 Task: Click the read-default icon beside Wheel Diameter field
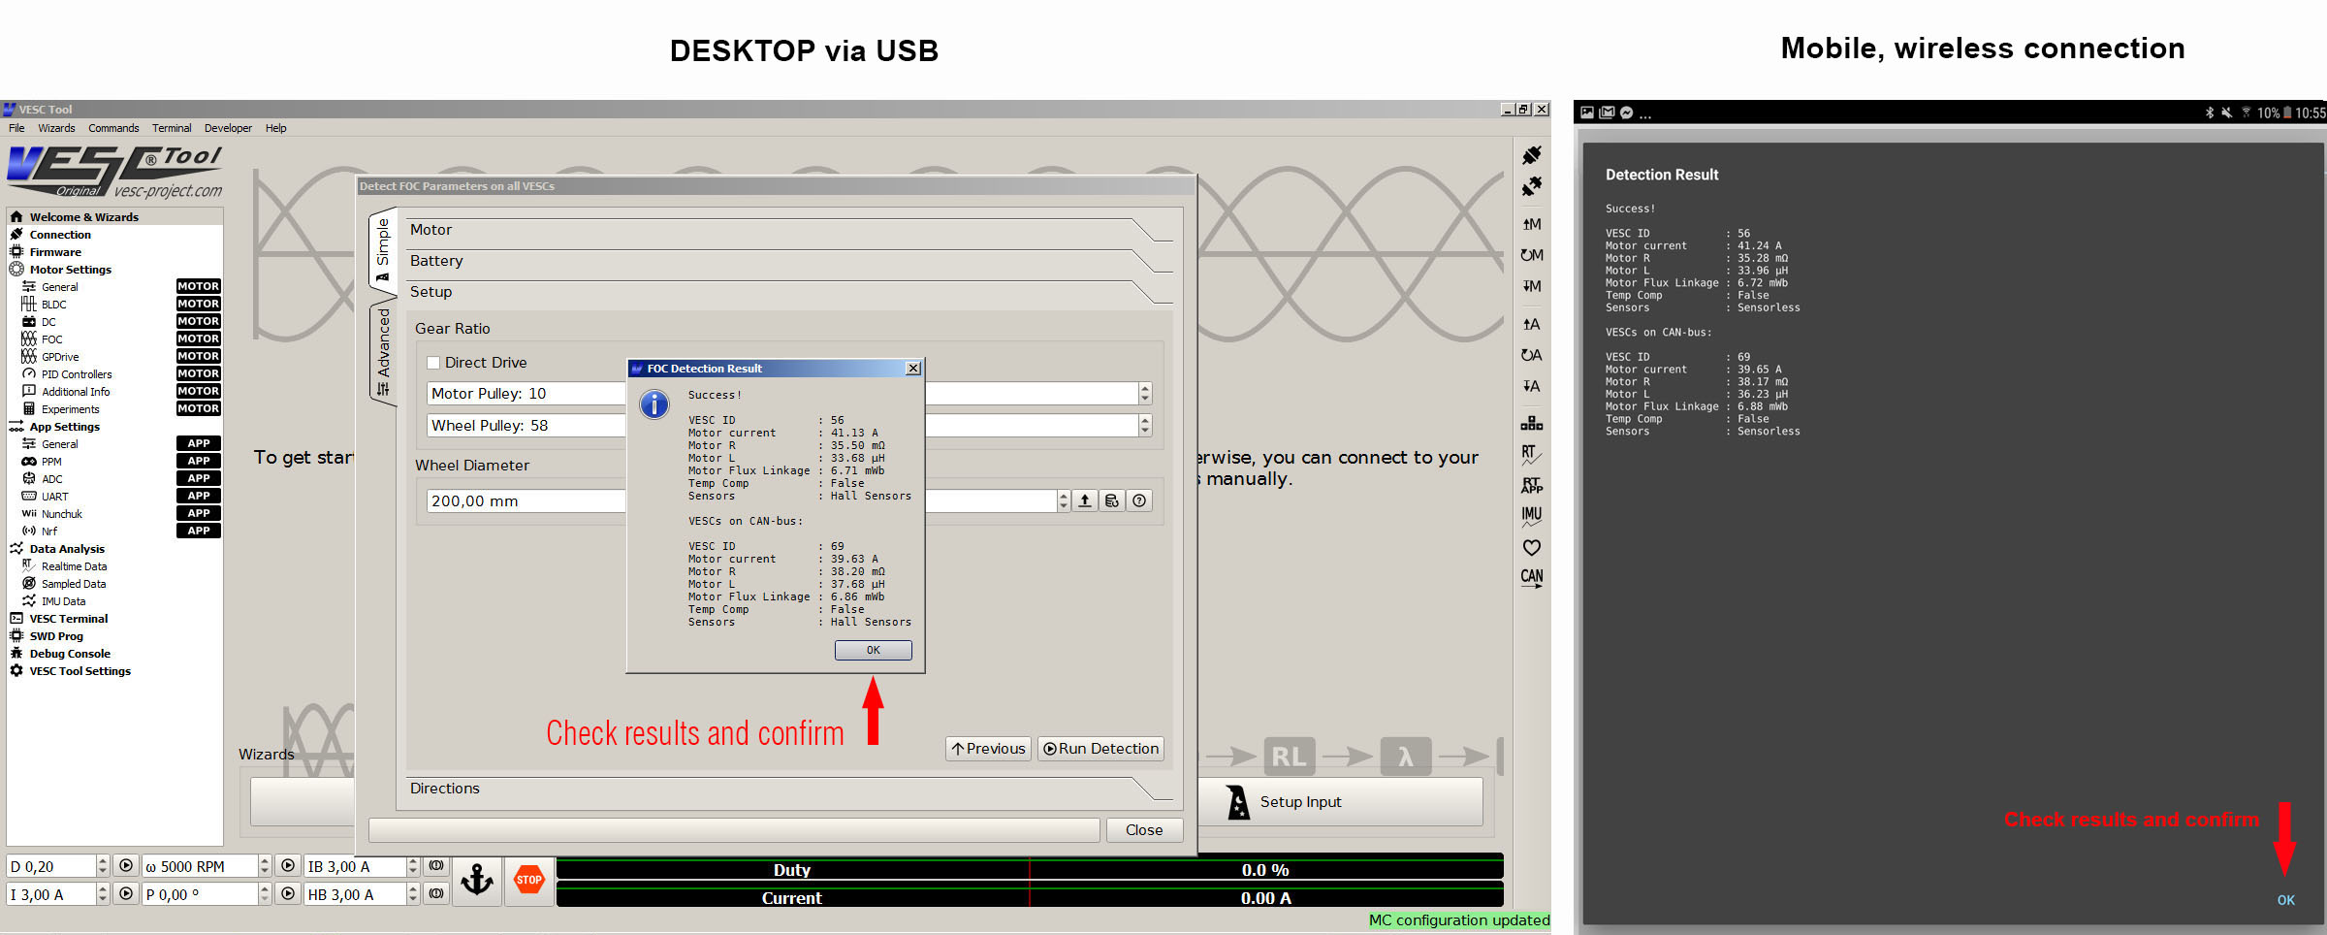(1112, 500)
